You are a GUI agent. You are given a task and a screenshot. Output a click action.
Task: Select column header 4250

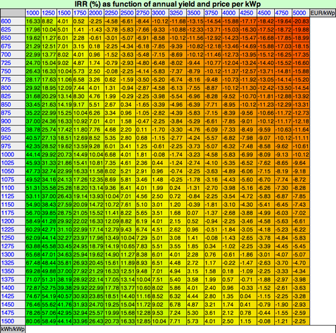248,13
